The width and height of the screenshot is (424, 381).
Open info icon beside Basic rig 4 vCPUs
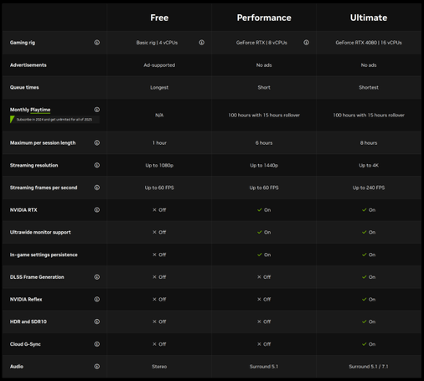202,43
